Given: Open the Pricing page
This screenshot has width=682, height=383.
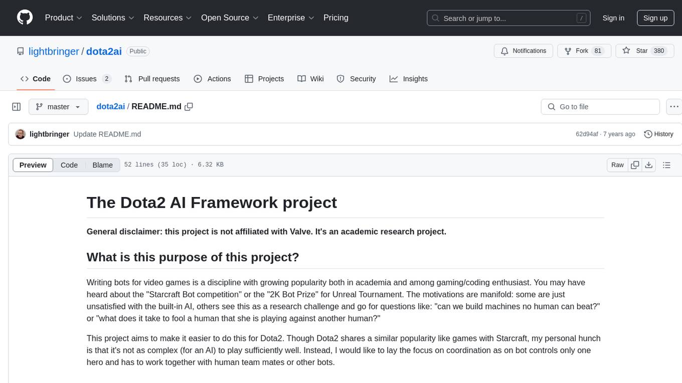Looking at the screenshot, I should click(x=336, y=18).
